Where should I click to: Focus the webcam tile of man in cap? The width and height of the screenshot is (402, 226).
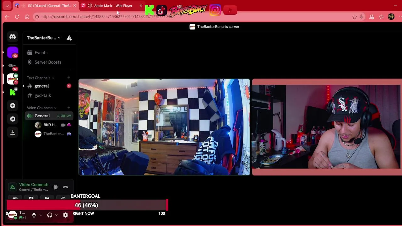(x=327, y=127)
